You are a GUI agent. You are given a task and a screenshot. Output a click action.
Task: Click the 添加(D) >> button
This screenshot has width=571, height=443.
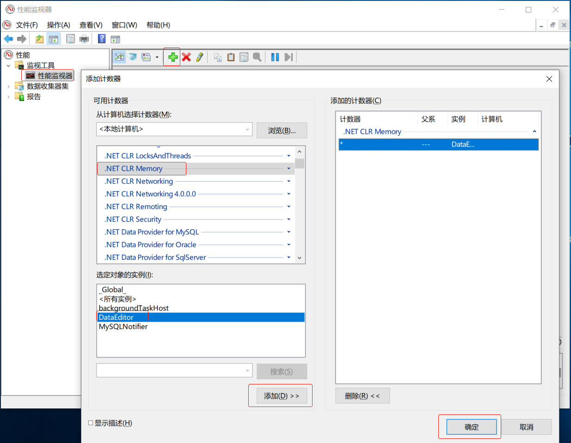[282, 396]
